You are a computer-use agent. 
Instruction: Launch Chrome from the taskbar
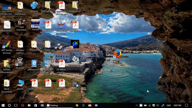pyautogui.click(x=77, y=105)
